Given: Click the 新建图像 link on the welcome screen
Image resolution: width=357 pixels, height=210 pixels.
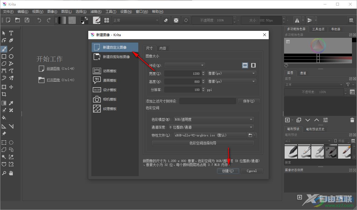Looking at the screenshot, I should 53,69.
